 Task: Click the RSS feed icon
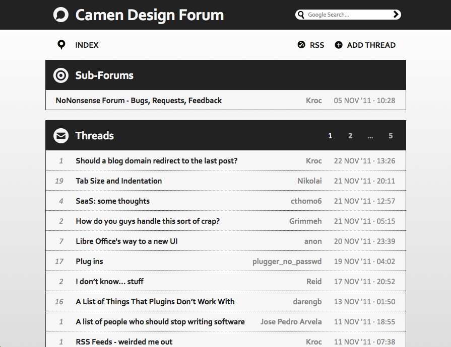pos(301,45)
